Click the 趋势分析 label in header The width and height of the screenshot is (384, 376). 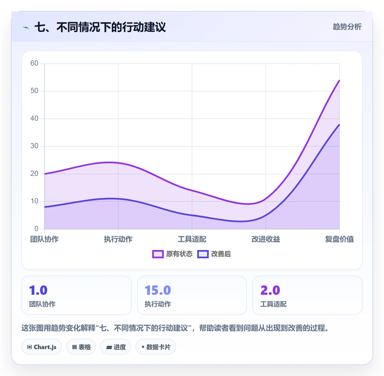coord(347,27)
